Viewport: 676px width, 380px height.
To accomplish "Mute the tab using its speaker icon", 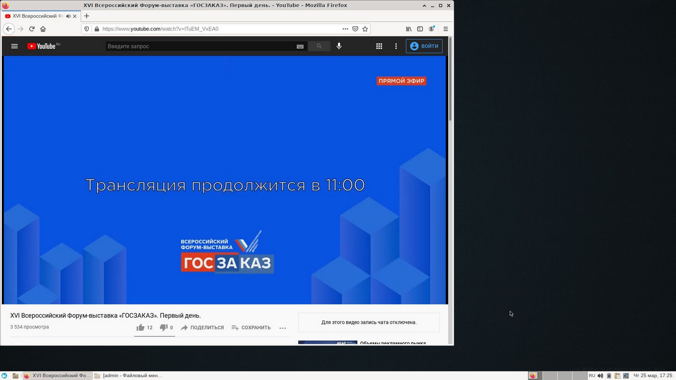I will click(x=68, y=16).
